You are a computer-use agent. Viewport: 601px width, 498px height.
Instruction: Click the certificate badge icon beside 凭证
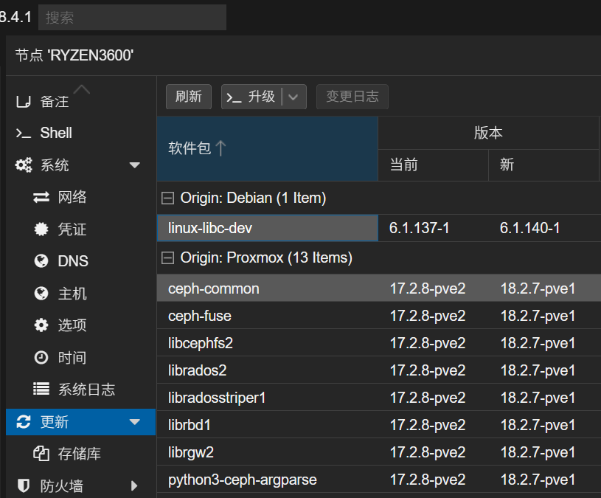[41, 229]
